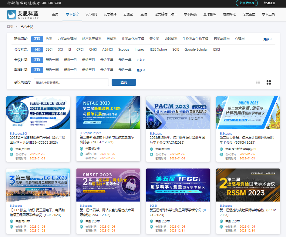
Task: Click location pin icon on PACM2023 card
Action: [151, 149]
